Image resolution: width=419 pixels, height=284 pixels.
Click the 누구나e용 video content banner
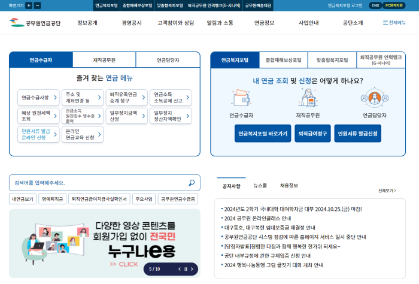(x=105, y=243)
